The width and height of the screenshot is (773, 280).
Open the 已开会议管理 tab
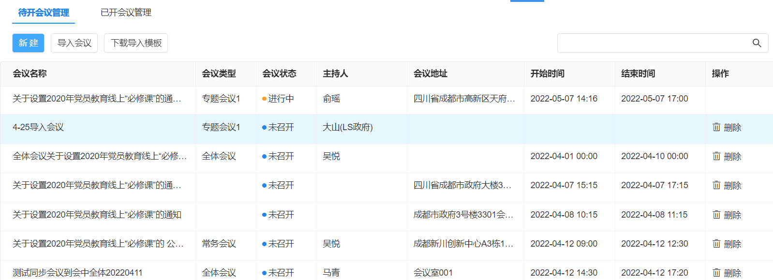126,13
